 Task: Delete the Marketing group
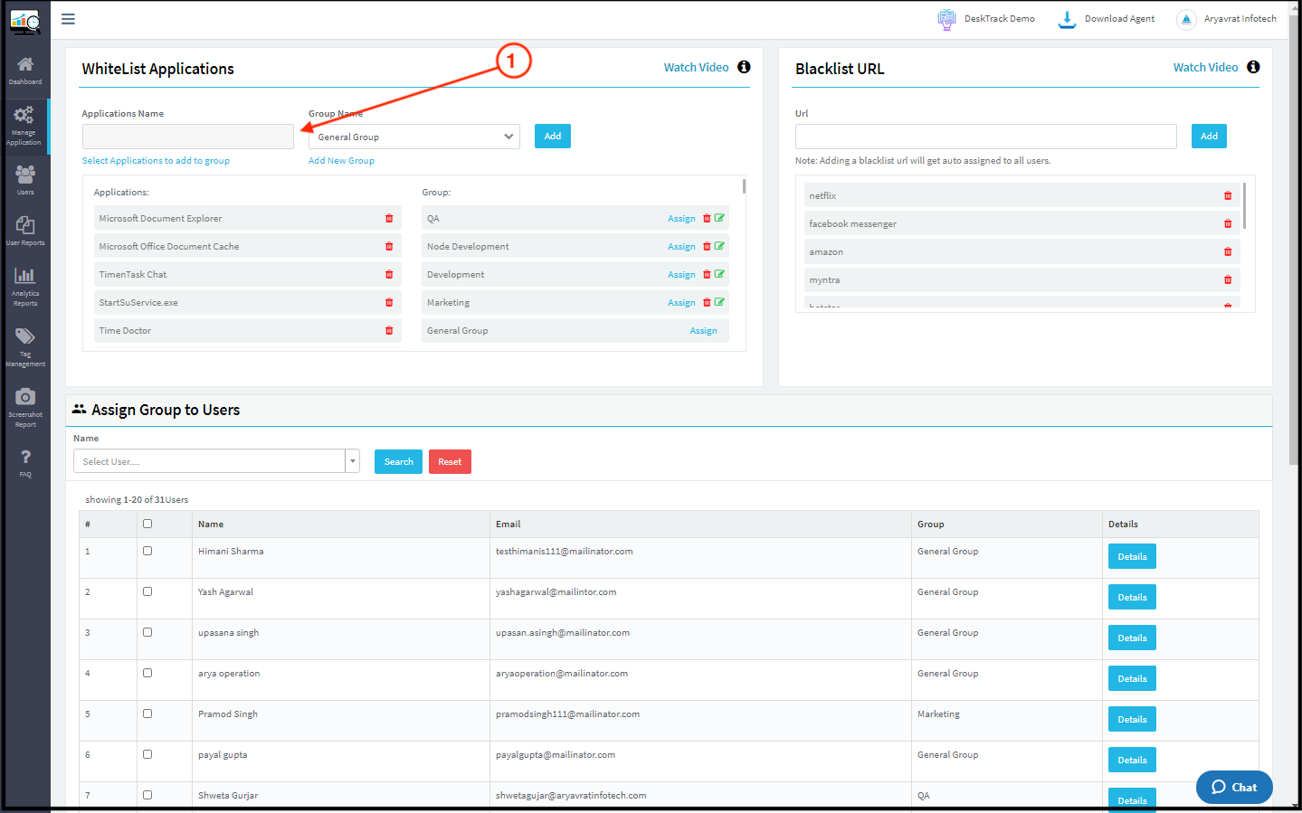707,302
